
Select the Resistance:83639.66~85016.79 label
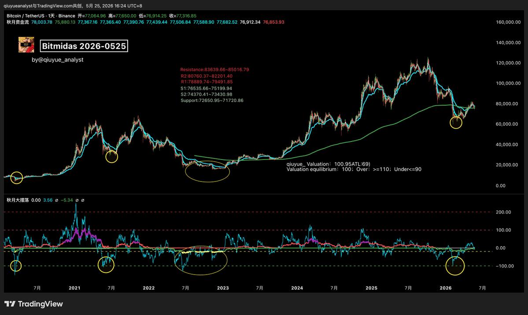coord(214,69)
